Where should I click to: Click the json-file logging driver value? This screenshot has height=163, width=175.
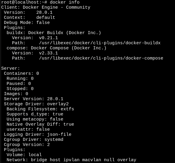[x=59, y=134]
